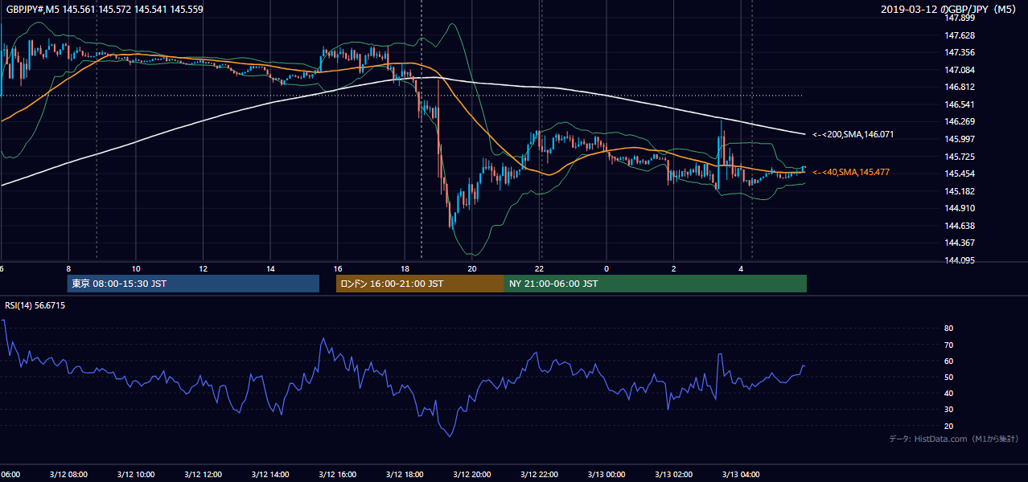1028x482 pixels.
Task: Click price axis label 144.638
Action: 960,226
